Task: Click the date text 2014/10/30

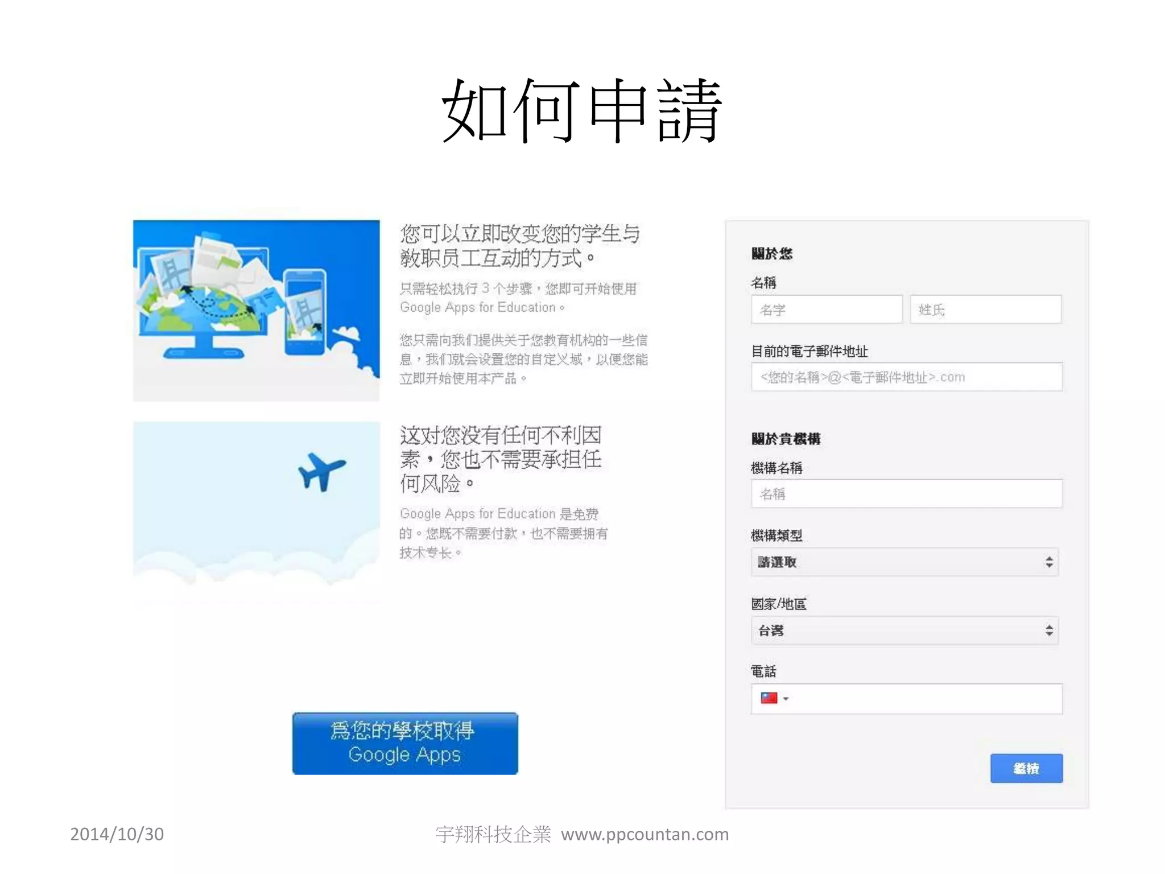Action: click(x=117, y=834)
